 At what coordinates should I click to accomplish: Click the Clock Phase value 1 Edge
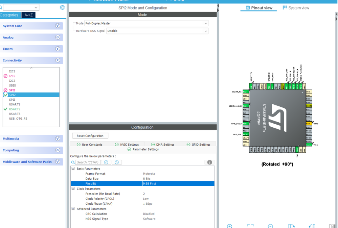click(x=148, y=204)
